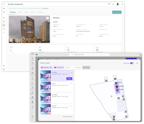Select The Olive room thumbnail
Screen dimensions: 144x124
coord(46,75)
